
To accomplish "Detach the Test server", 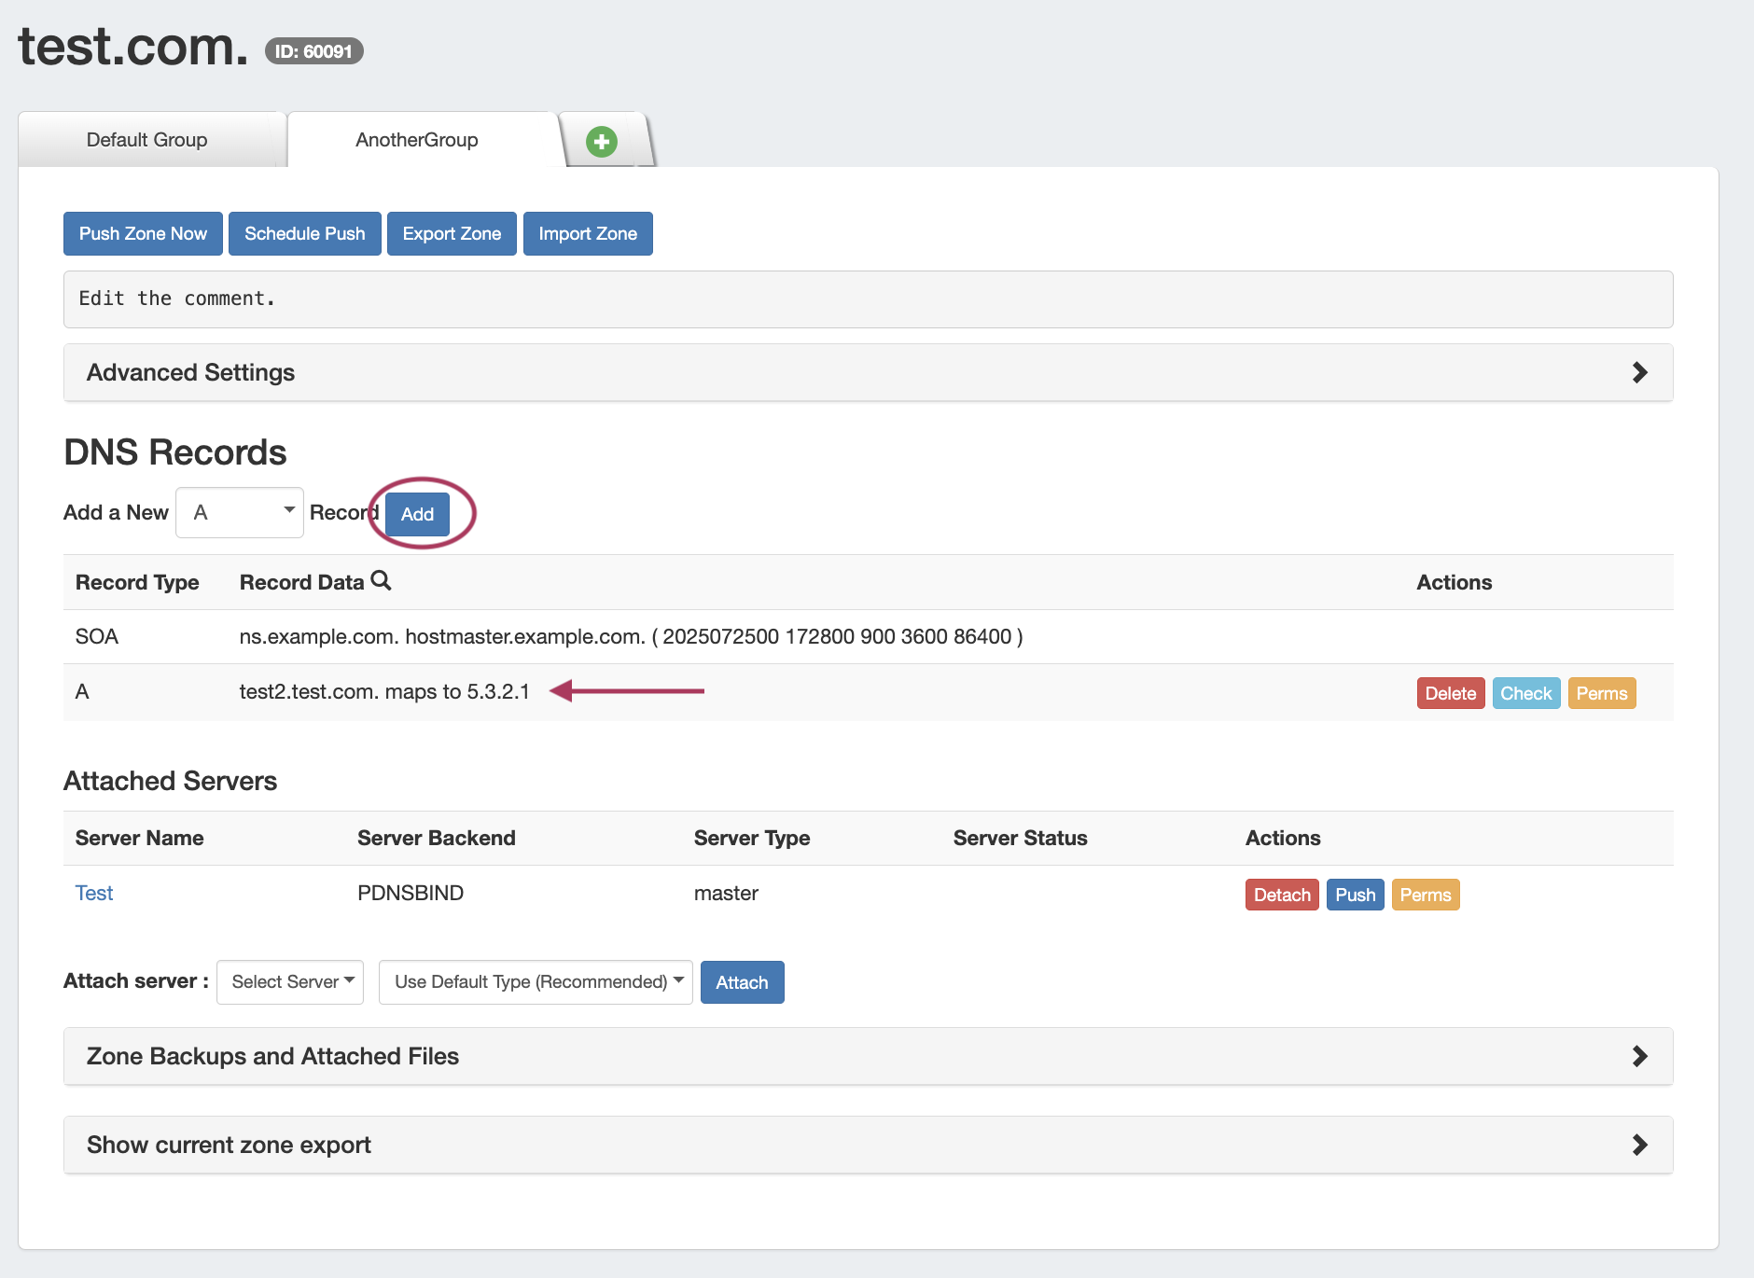I will pos(1282,895).
